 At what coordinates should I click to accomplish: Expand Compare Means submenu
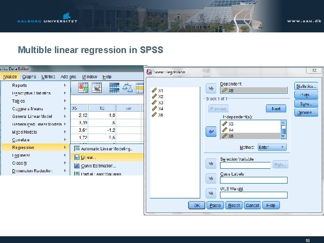pyautogui.click(x=36, y=109)
